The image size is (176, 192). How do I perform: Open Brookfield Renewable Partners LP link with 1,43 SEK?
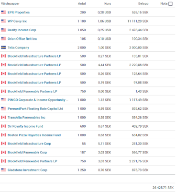coord(33,91)
